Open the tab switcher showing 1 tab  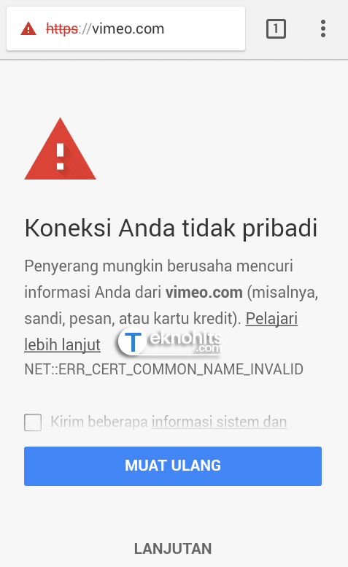pos(276,28)
